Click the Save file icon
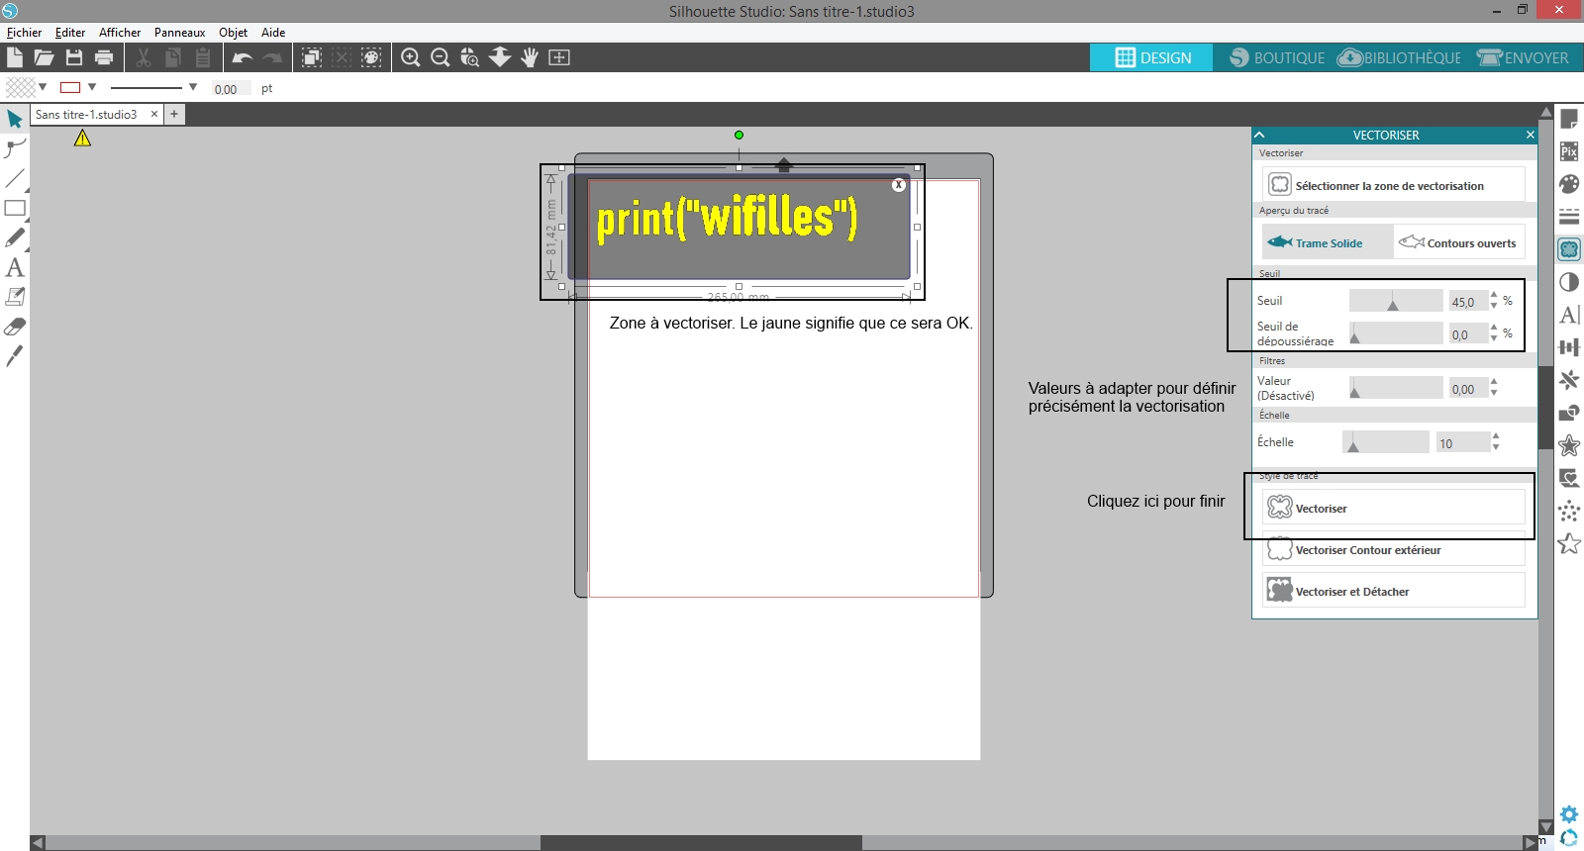The width and height of the screenshot is (1584, 851). click(x=74, y=57)
